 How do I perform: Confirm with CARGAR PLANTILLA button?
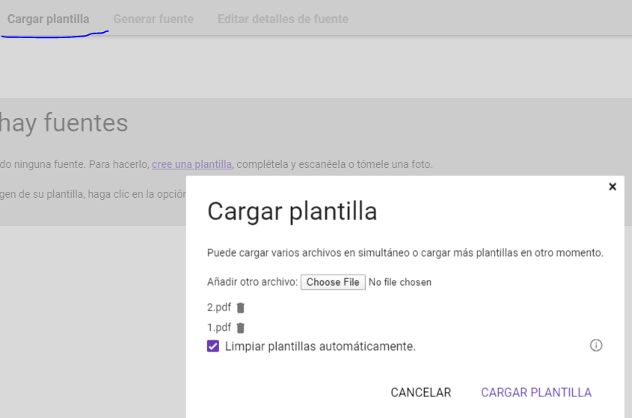pos(536,393)
